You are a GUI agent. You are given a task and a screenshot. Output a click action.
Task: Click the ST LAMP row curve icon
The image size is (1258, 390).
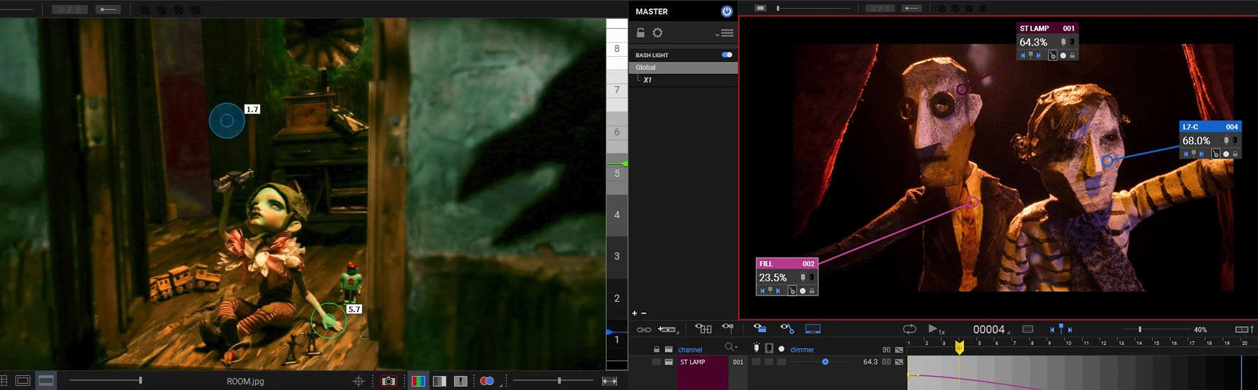[899, 362]
